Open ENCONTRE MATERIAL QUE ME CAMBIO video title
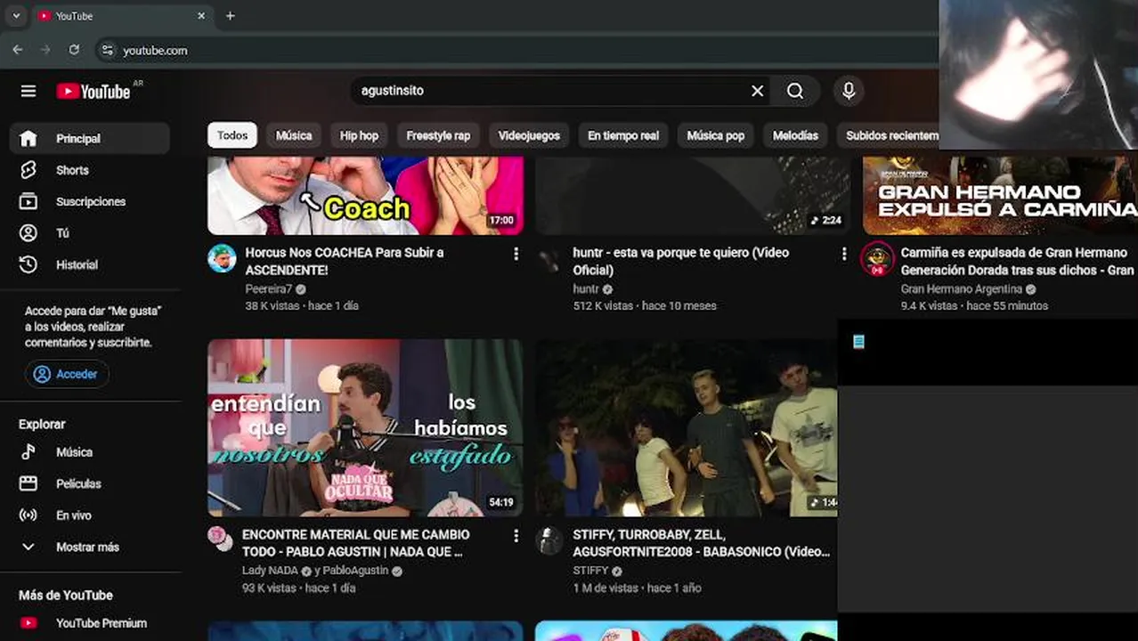The image size is (1138, 641). pyautogui.click(x=356, y=543)
